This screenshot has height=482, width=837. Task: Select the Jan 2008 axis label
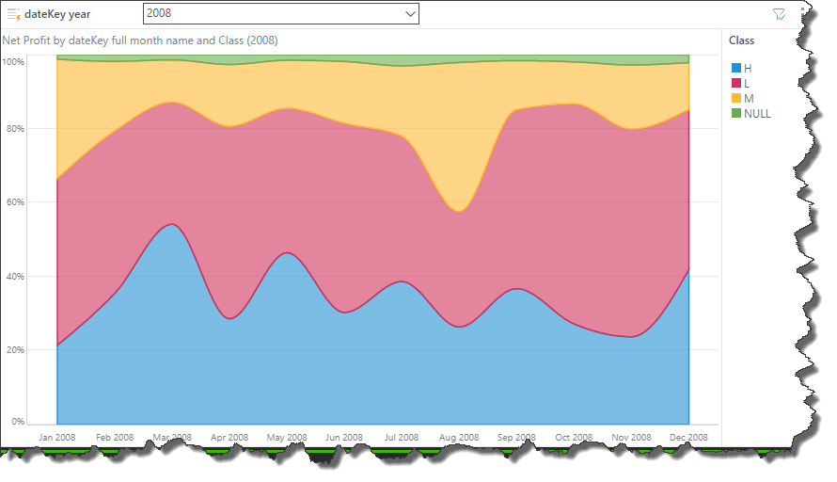click(x=57, y=438)
